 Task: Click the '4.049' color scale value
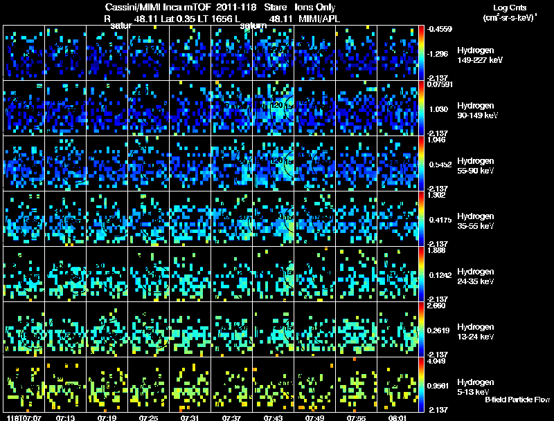pyautogui.click(x=436, y=361)
